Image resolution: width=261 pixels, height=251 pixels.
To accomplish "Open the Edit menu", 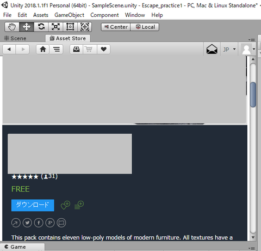I will click(22, 15).
